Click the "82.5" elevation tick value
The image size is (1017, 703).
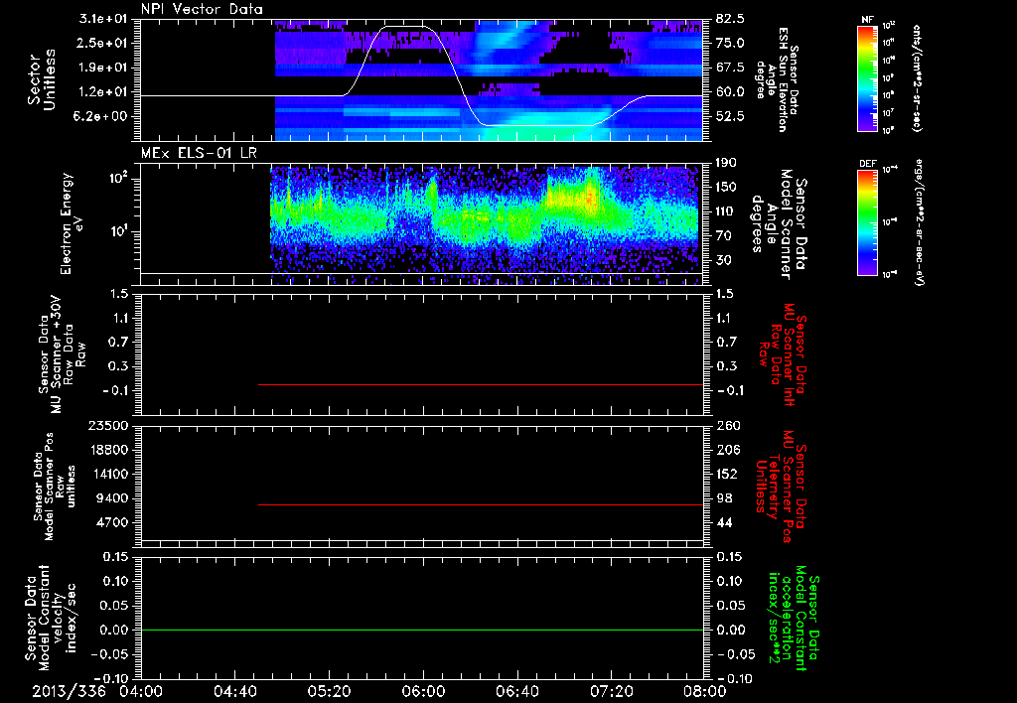click(x=730, y=19)
